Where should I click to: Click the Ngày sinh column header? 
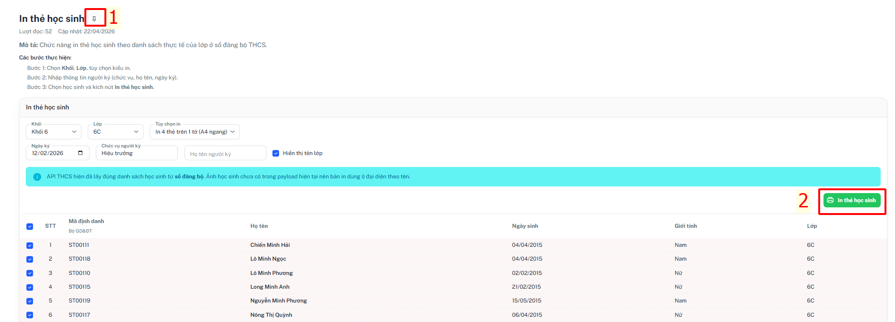(525, 226)
